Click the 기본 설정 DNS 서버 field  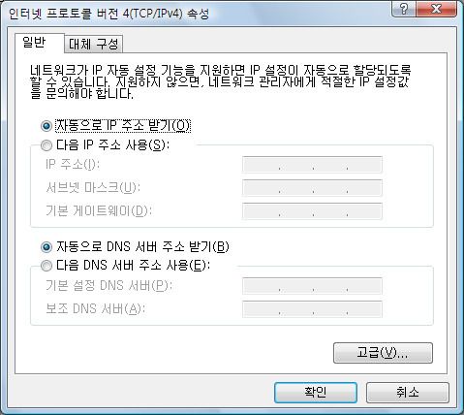pos(312,286)
